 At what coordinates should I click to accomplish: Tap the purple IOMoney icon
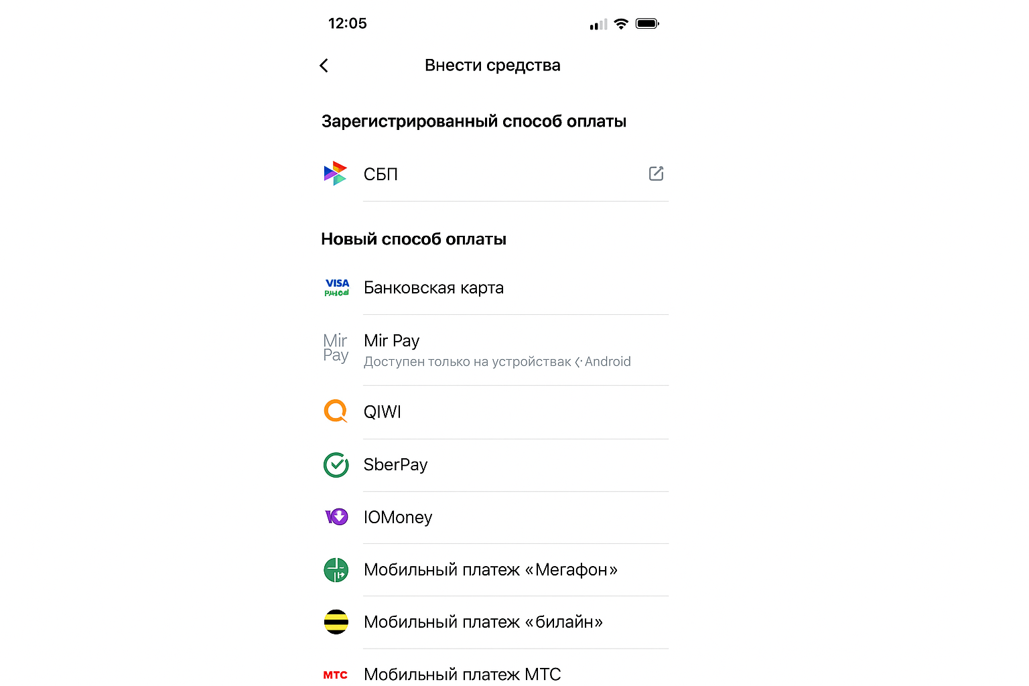(x=336, y=517)
